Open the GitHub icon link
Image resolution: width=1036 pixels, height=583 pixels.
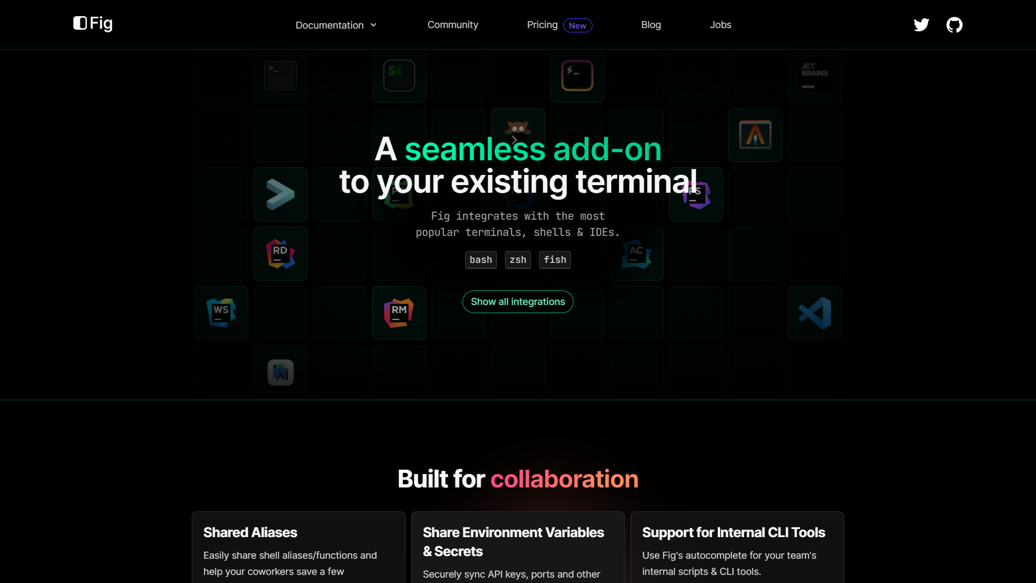click(x=954, y=25)
